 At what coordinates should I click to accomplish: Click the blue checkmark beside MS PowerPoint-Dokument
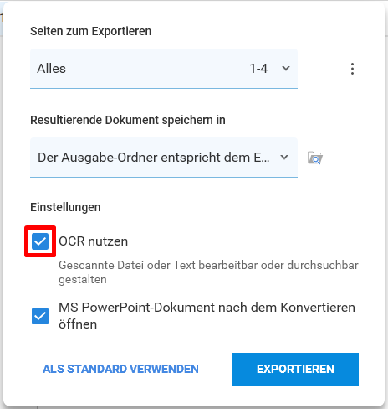40,316
